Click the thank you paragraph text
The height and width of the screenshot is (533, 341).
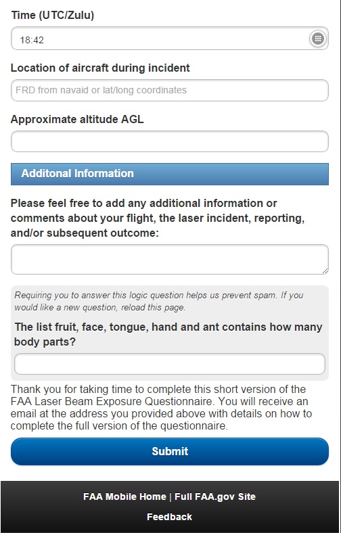(x=161, y=408)
